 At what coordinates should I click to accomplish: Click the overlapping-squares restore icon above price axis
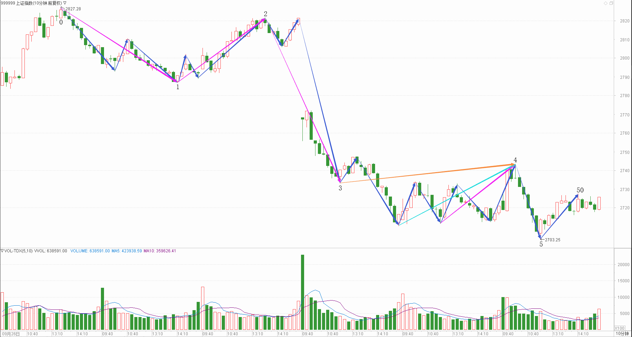click(611, 3)
